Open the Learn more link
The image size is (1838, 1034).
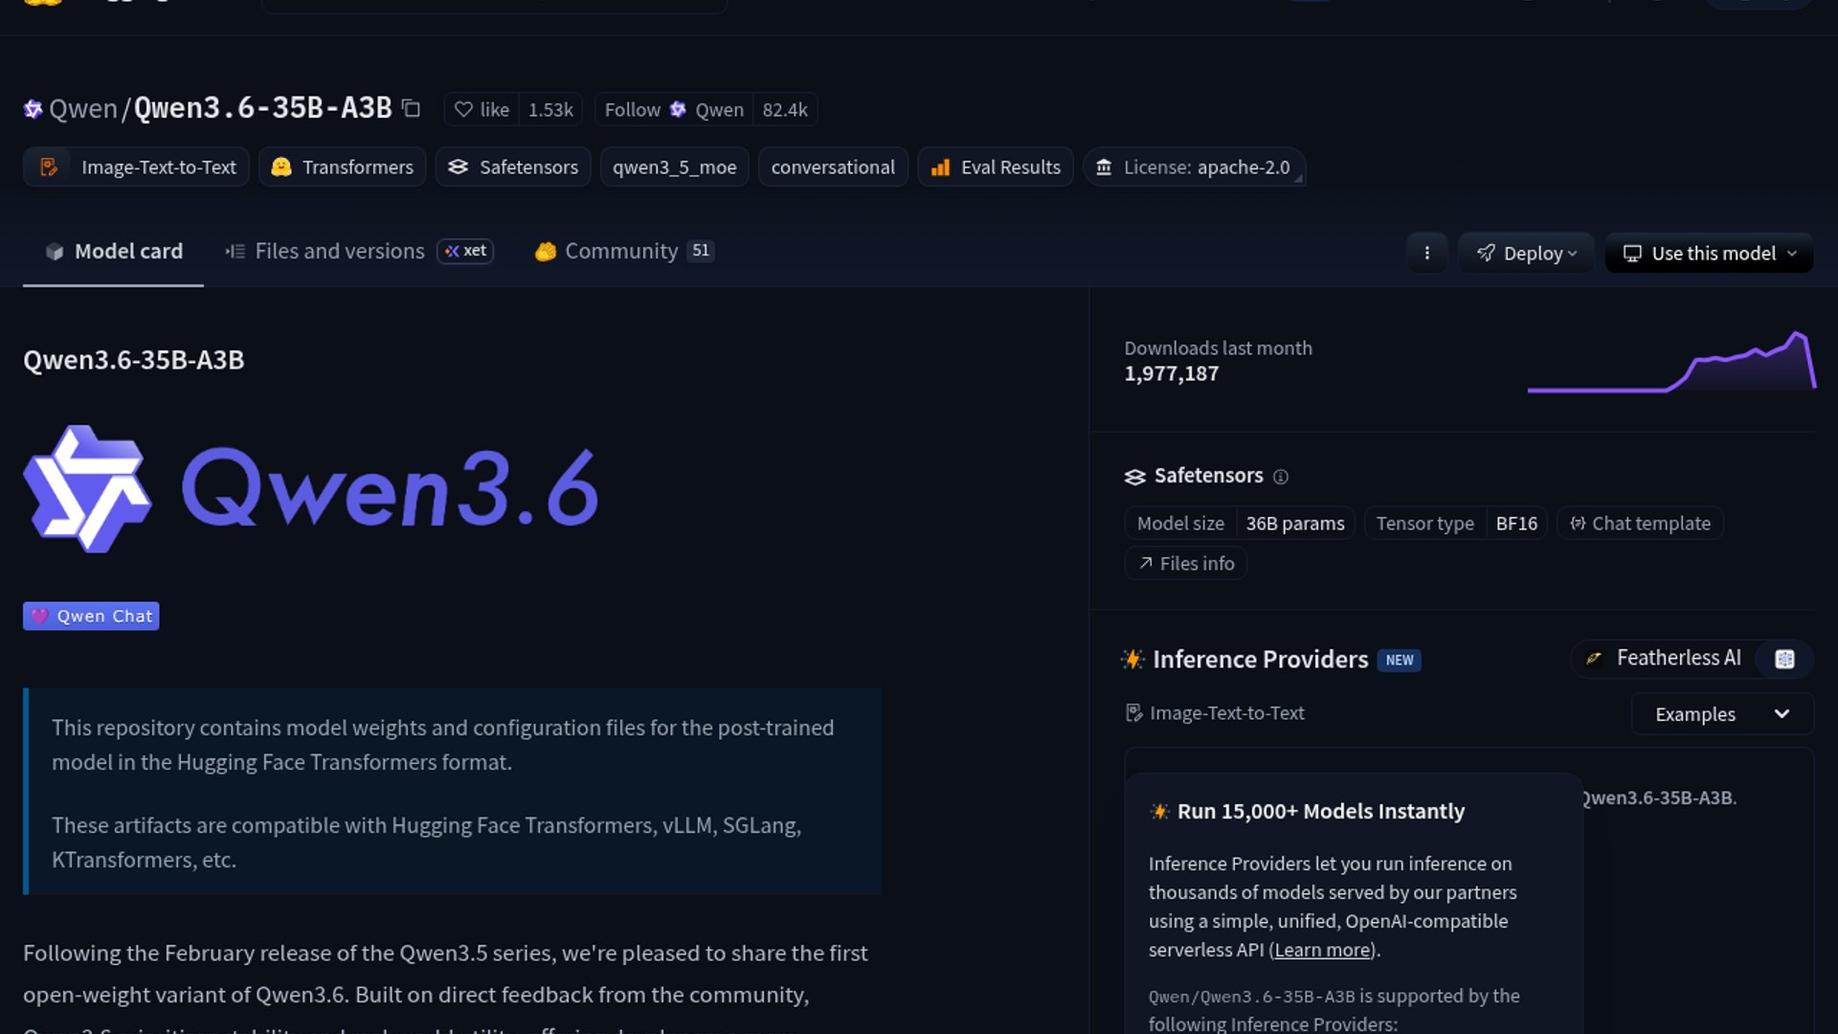click(x=1322, y=950)
